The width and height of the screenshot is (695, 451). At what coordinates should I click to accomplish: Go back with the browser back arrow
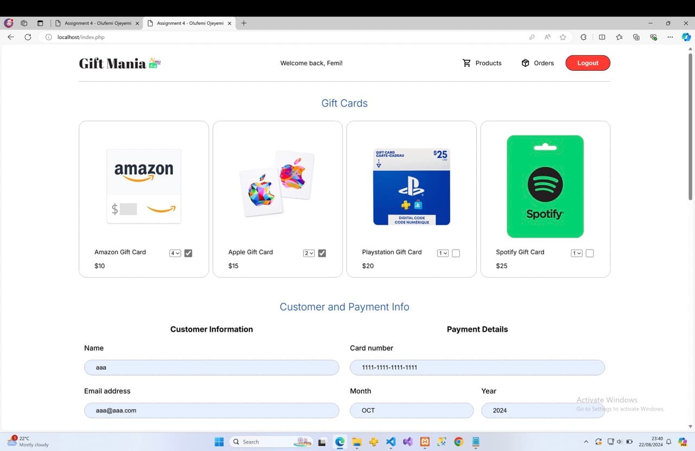(11, 37)
